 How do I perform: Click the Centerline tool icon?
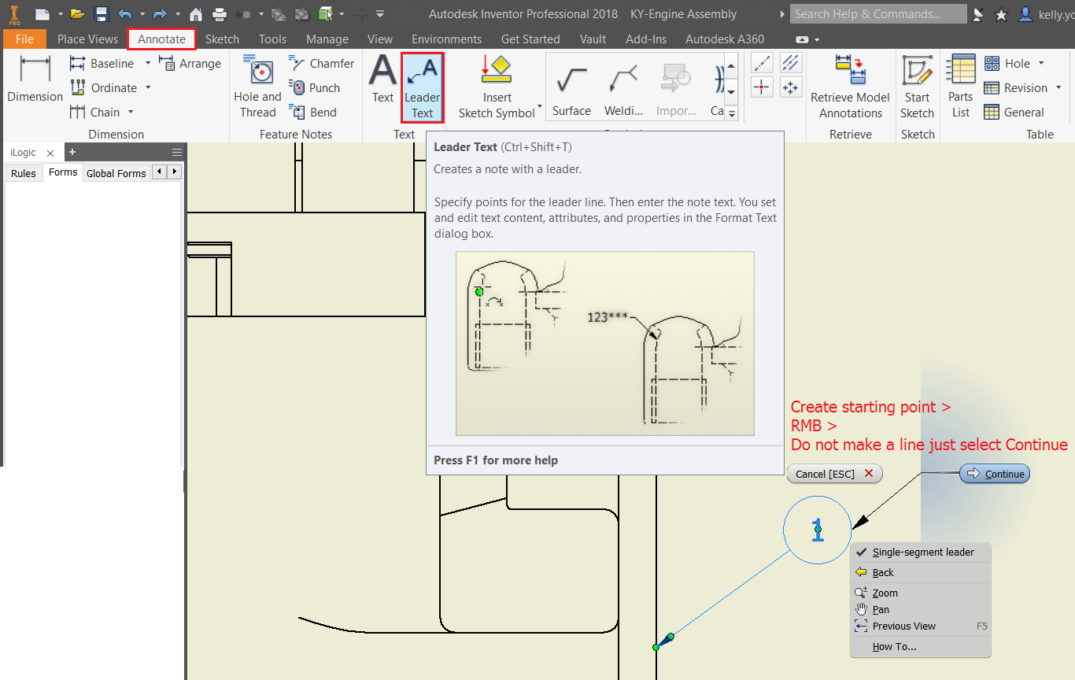(762, 63)
